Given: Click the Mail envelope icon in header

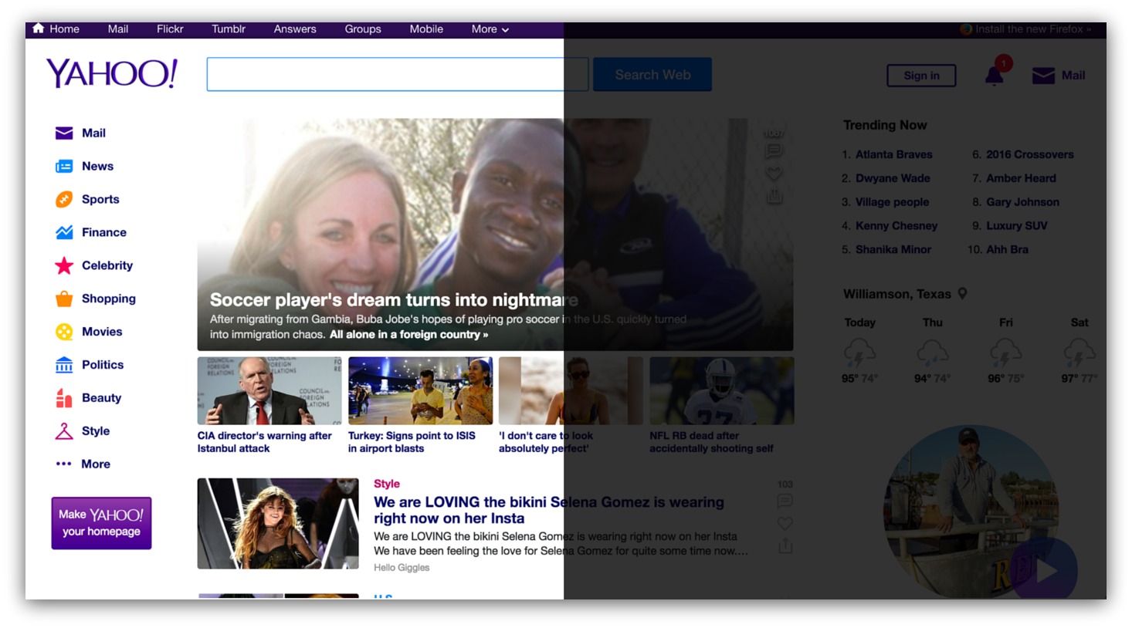Looking at the screenshot, I should pos(1043,75).
